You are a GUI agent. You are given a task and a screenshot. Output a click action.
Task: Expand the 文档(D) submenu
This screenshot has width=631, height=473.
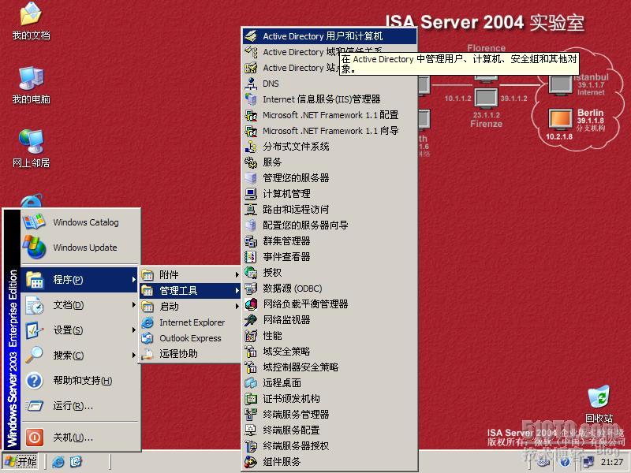[x=80, y=305]
